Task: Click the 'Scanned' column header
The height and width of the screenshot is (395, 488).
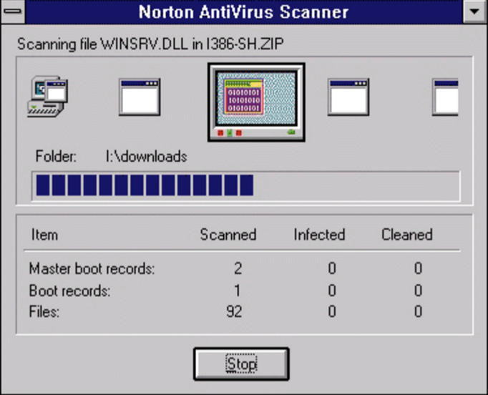Action: 228,235
